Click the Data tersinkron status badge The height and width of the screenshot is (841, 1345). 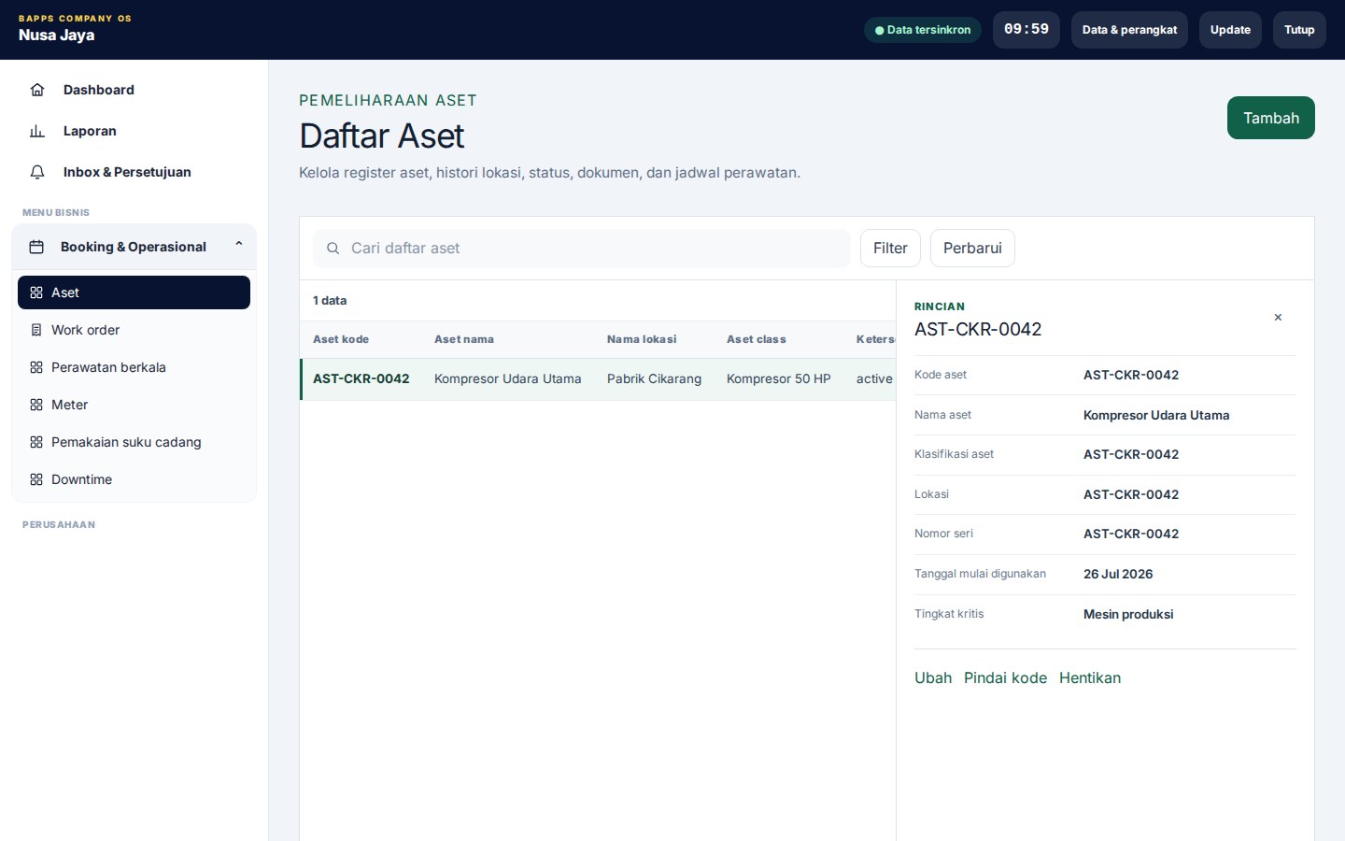tap(923, 30)
